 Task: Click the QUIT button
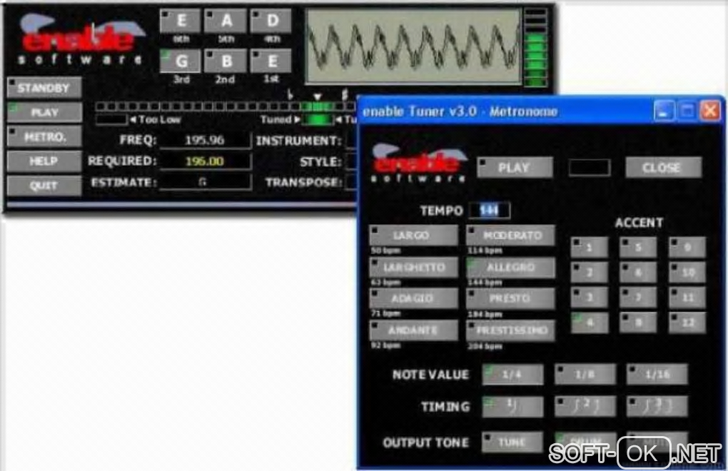tap(44, 186)
